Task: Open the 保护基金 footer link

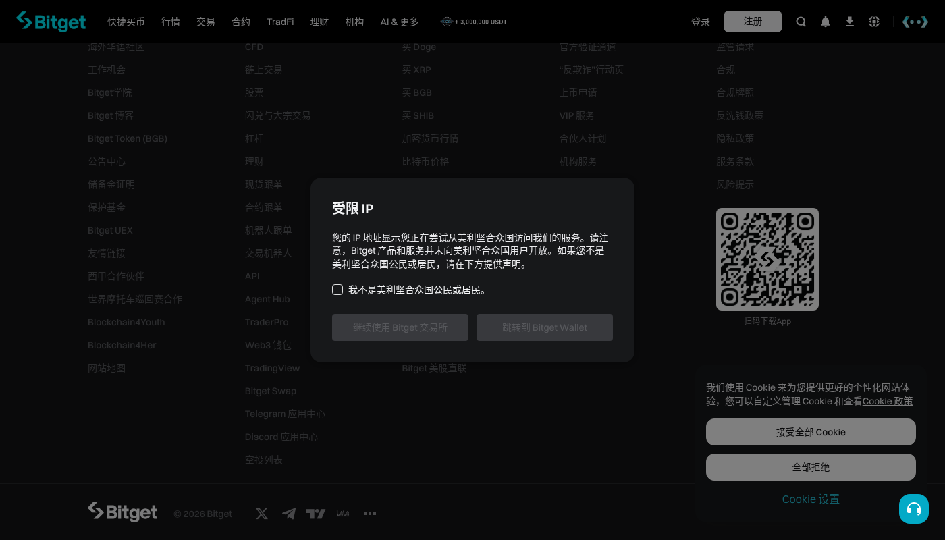Action: click(107, 207)
